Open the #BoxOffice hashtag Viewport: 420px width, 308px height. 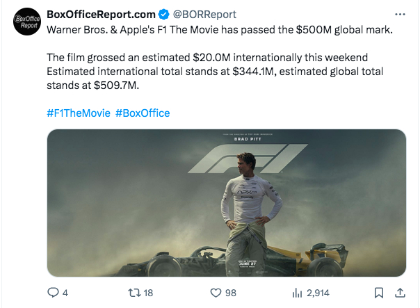tap(143, 113)
